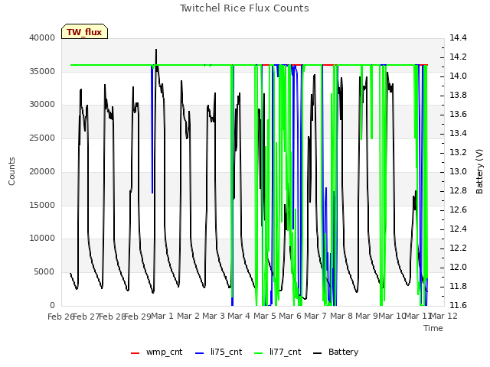Click the 15000 tick on Counts axis
The image size is (490, 367).
42,206
